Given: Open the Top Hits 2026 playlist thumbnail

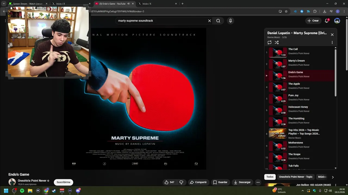Looking at the screenshot, I should click(278, 133).
